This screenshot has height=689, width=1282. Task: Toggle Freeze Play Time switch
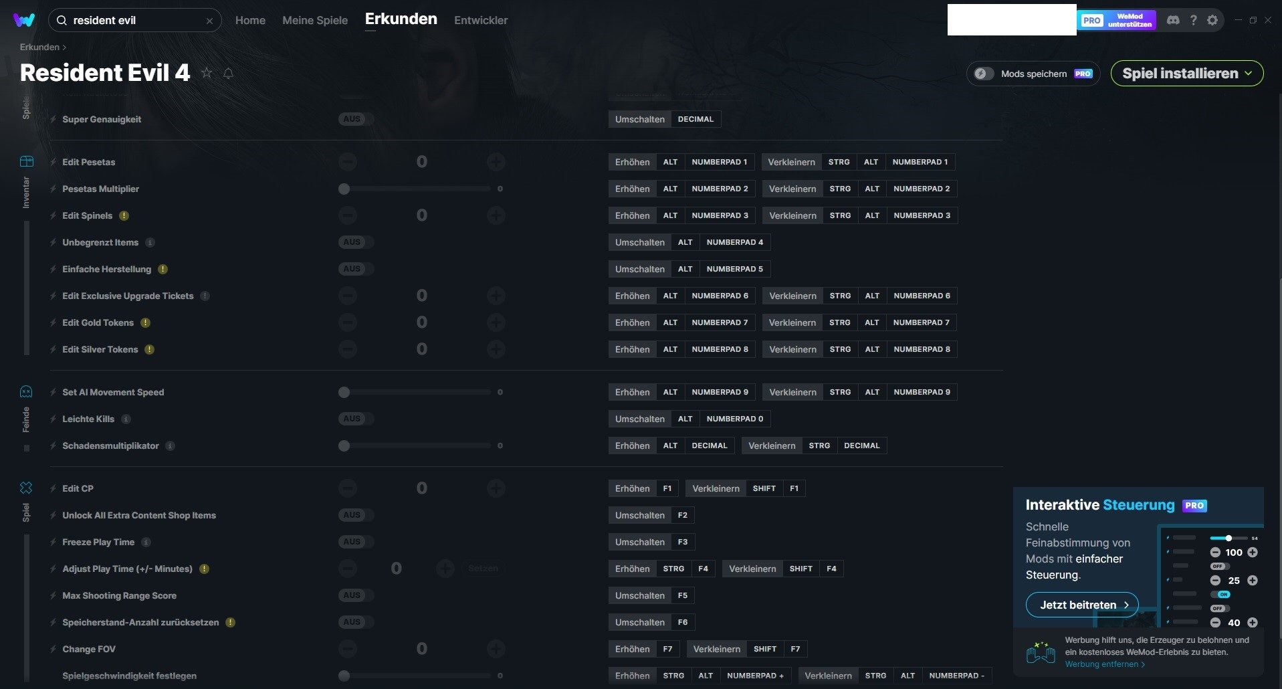coord(356,542)
